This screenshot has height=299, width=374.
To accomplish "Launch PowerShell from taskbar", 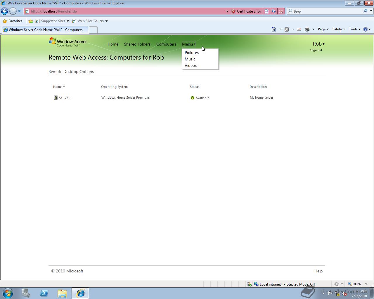I will click(44, 293).
